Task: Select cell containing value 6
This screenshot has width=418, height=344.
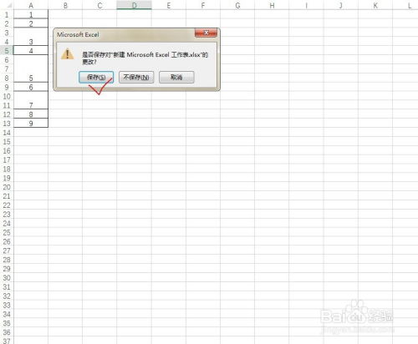Action: (x=31, y=87)
